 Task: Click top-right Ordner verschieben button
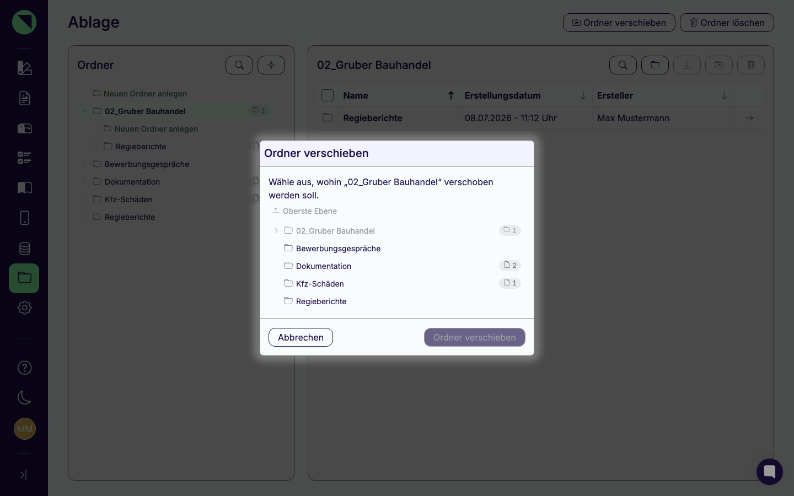tap(619, 23)
